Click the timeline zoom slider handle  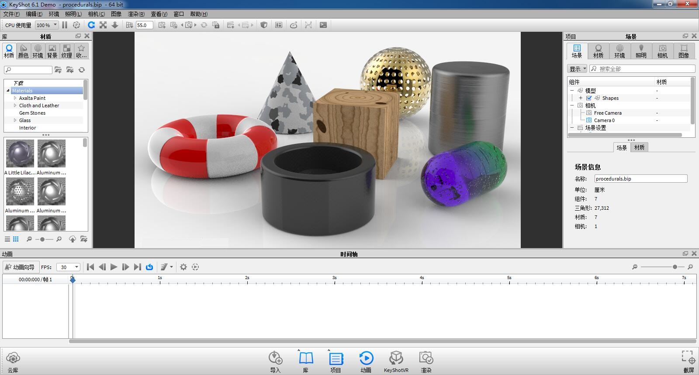tap(675, 267)
